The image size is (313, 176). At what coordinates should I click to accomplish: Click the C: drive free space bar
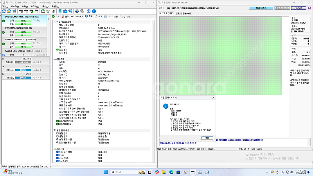[23, 62]
